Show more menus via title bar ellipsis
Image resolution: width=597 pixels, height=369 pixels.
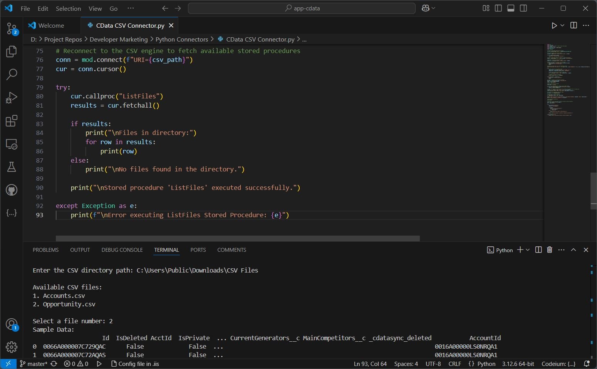(x=131, y=8)
